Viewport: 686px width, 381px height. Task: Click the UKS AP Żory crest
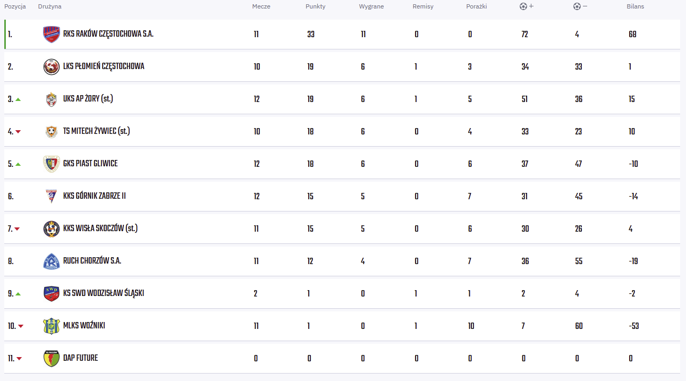pyautogui.click(x=52, y=99)
